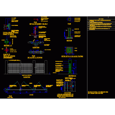115x115 pixels.
Task: Click the NOTES header in the title block
Action: pos(101,19)
